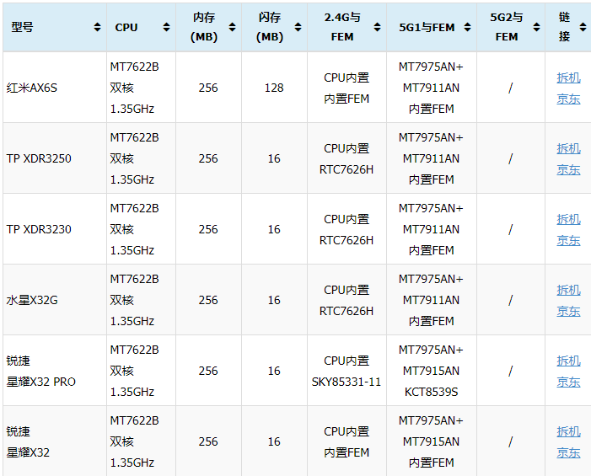Select the TP XDR3250 model cell
Image resolution: width=591 pixels, height=476 pixels.
(x=55, y=158)
